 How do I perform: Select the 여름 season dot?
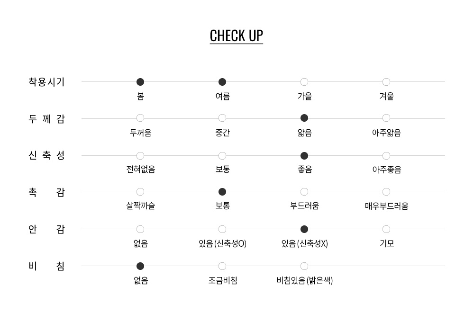(x=222, y=82)
